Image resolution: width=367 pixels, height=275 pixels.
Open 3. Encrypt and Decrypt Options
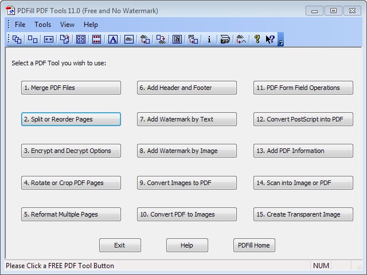(x=71, y=151)
